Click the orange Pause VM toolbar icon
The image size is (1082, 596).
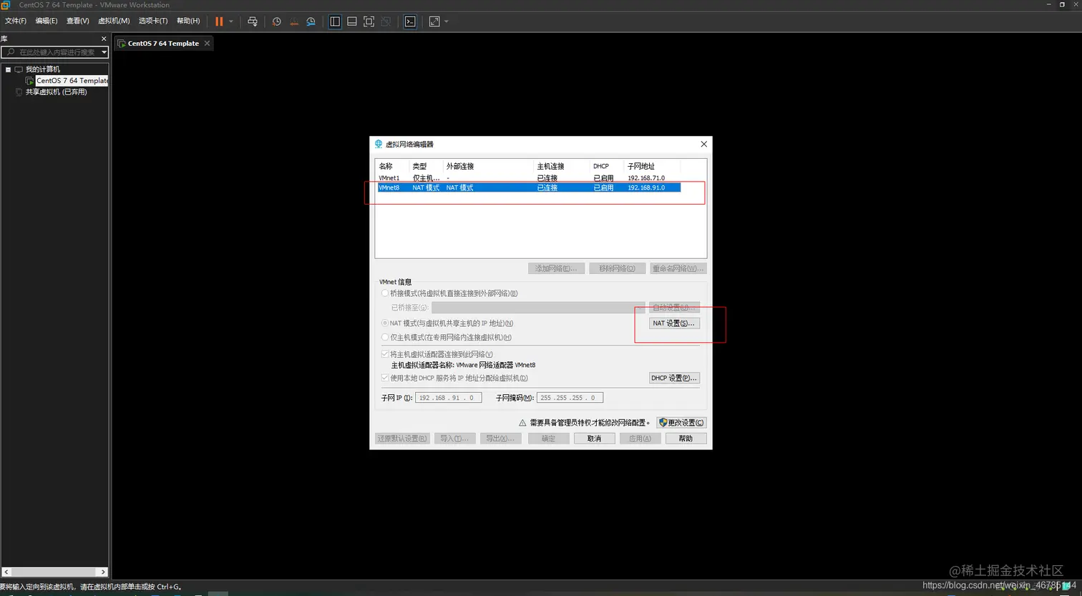(x=219, y=21)
